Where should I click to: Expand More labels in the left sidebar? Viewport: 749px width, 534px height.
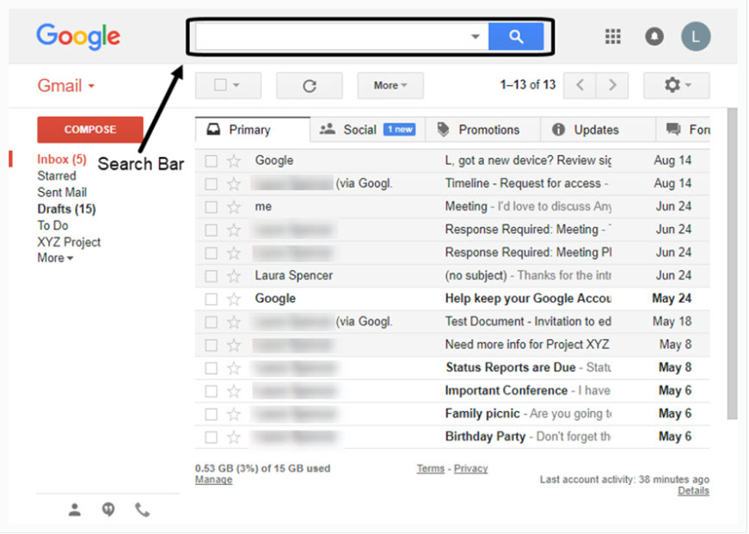(54, 258)
